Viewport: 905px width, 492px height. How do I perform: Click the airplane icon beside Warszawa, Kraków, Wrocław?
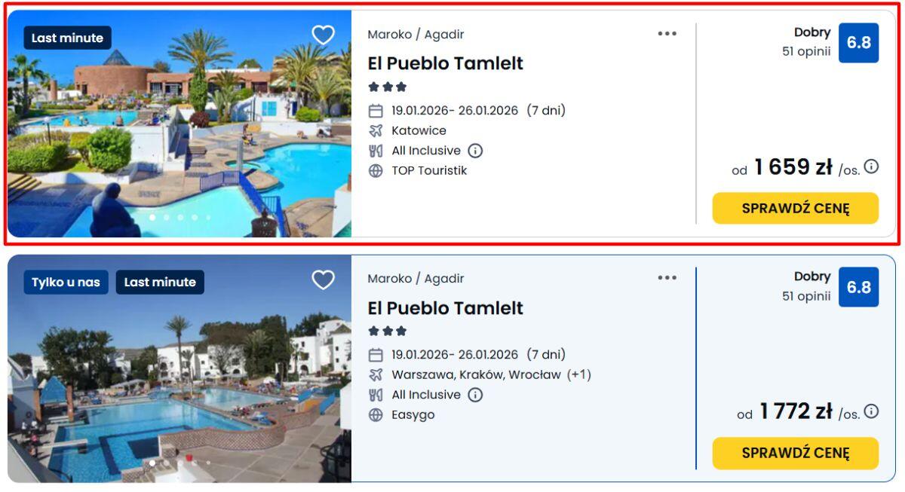376,375
